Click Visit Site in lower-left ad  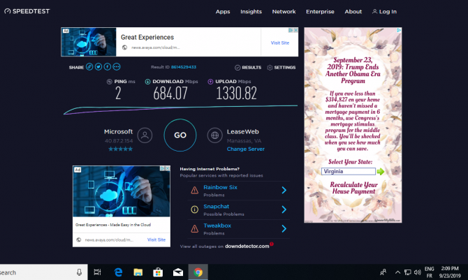(x=156, y=240)
